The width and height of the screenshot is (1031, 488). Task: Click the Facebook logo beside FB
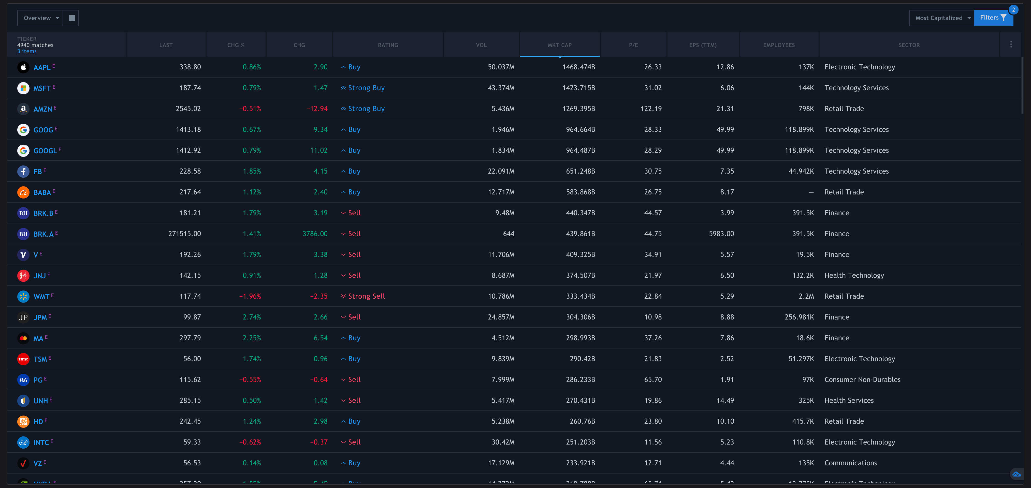(23, 171)
